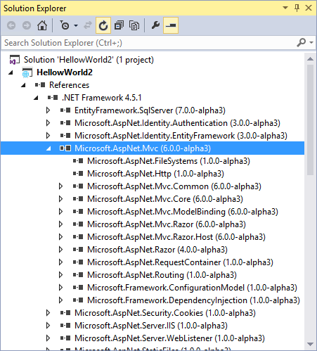Click the Microsoft.AspNet.Mvc.Razor.Host reference icon
The width and height of the screenshot is (317, 351).
pyautogui.click(x=78, y=237)
